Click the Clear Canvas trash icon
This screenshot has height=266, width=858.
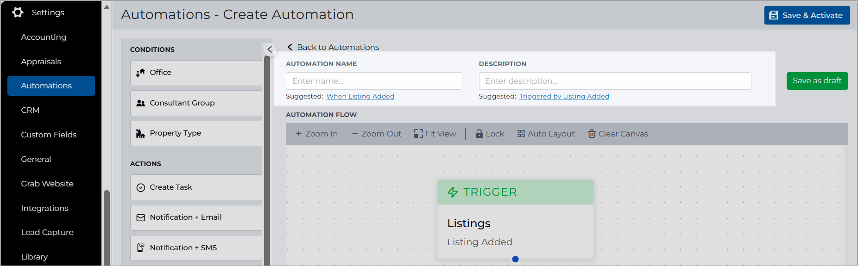click(x=592, y=134)
